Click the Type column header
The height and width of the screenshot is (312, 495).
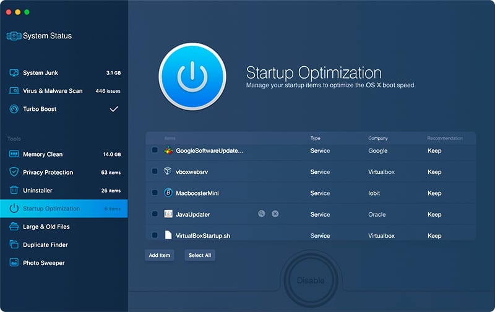click(x=315, y=138)
